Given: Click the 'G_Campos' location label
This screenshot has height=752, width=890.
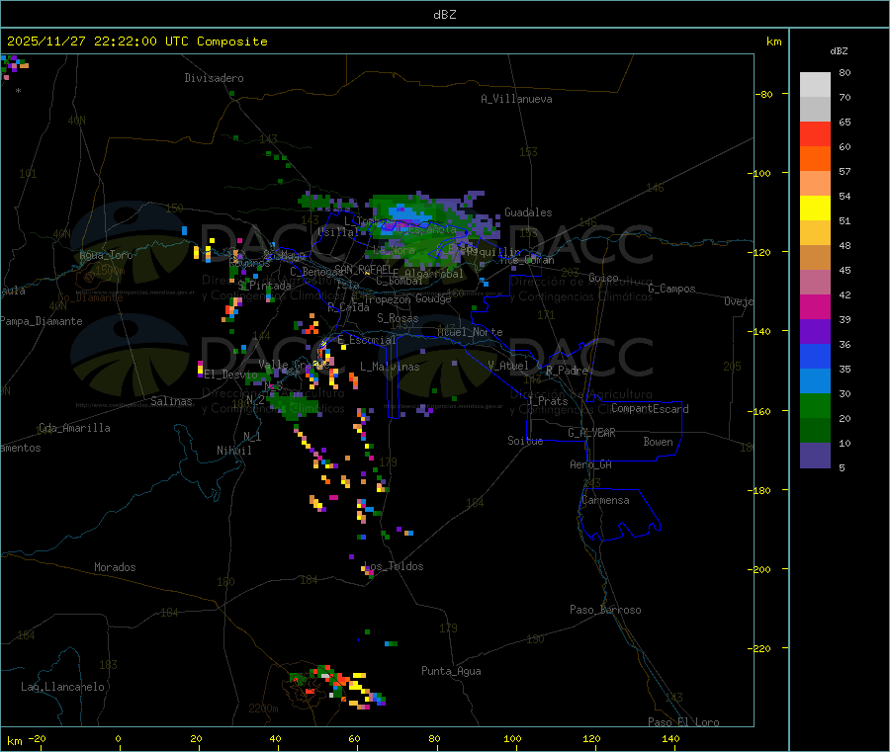Looking at the screenshot, I should pos(671,289).
